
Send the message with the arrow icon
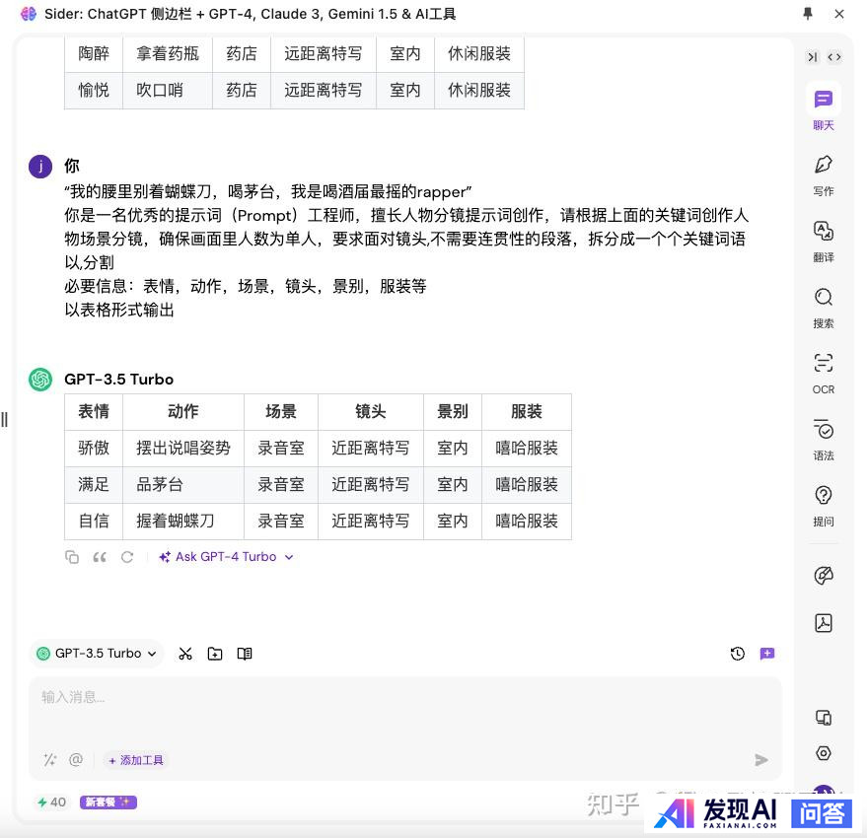(x=761, y=760)
